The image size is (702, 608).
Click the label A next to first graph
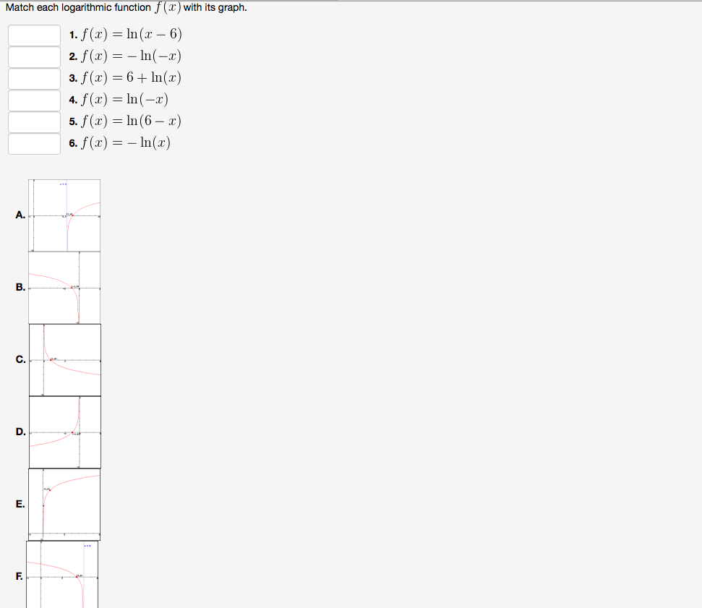(x=19, y=215)
